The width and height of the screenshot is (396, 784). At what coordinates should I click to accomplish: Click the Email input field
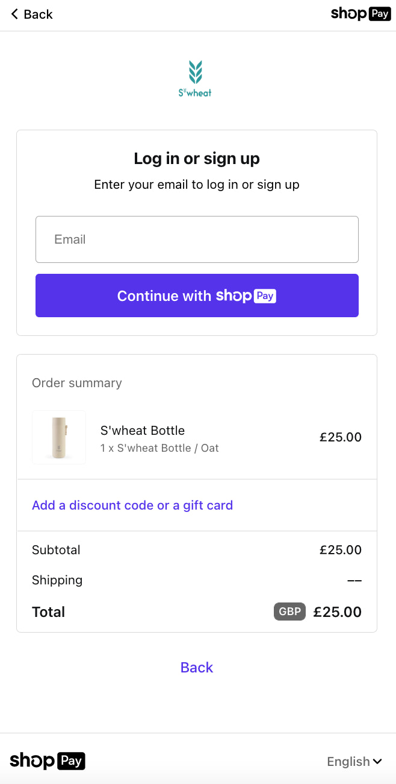pos(197,239)
